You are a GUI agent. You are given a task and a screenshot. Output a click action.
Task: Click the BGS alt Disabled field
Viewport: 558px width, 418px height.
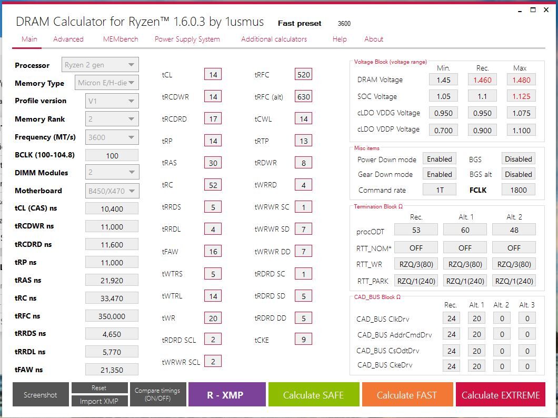pyautogui.click(x=519, y=174)
